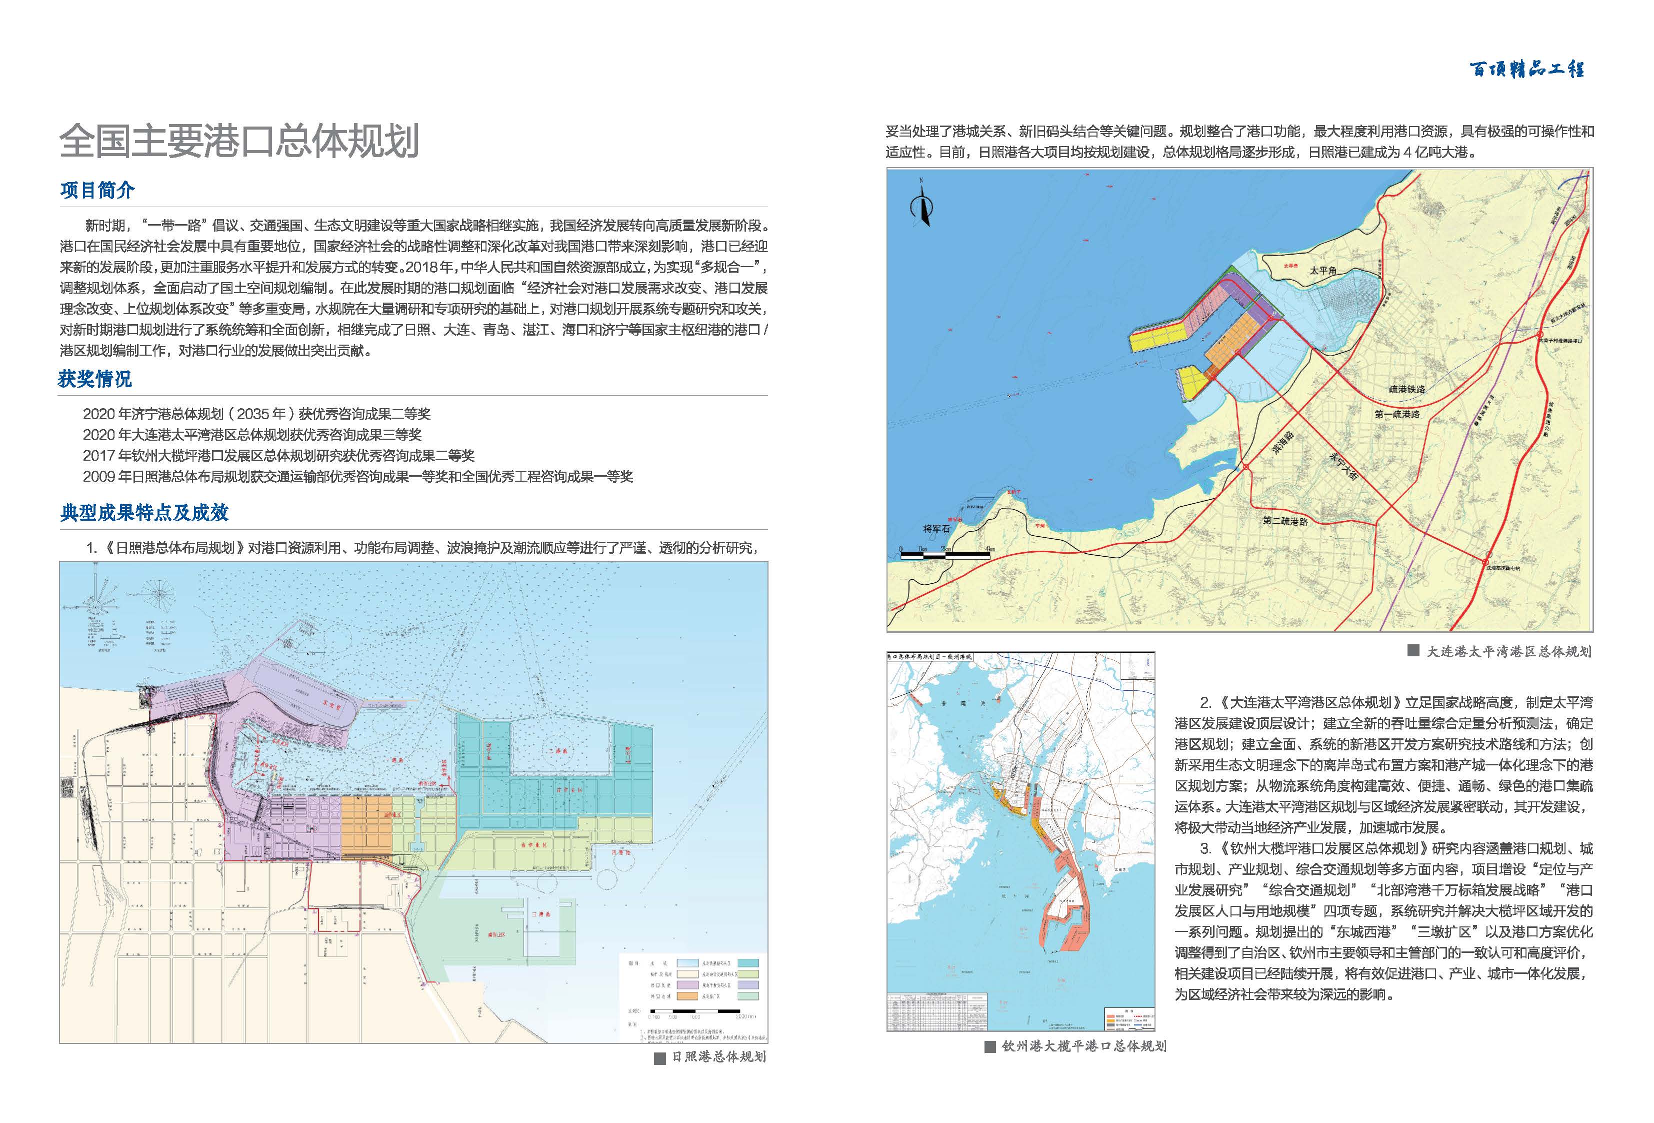Click the orange swatch in Rizhao map legend
The height and width of the screenshot is (1123, 1654).
687,996
